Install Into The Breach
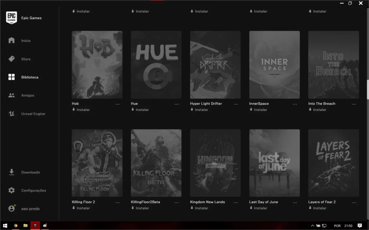Screen dimensions: 369x230 click(x=317, y=110)
